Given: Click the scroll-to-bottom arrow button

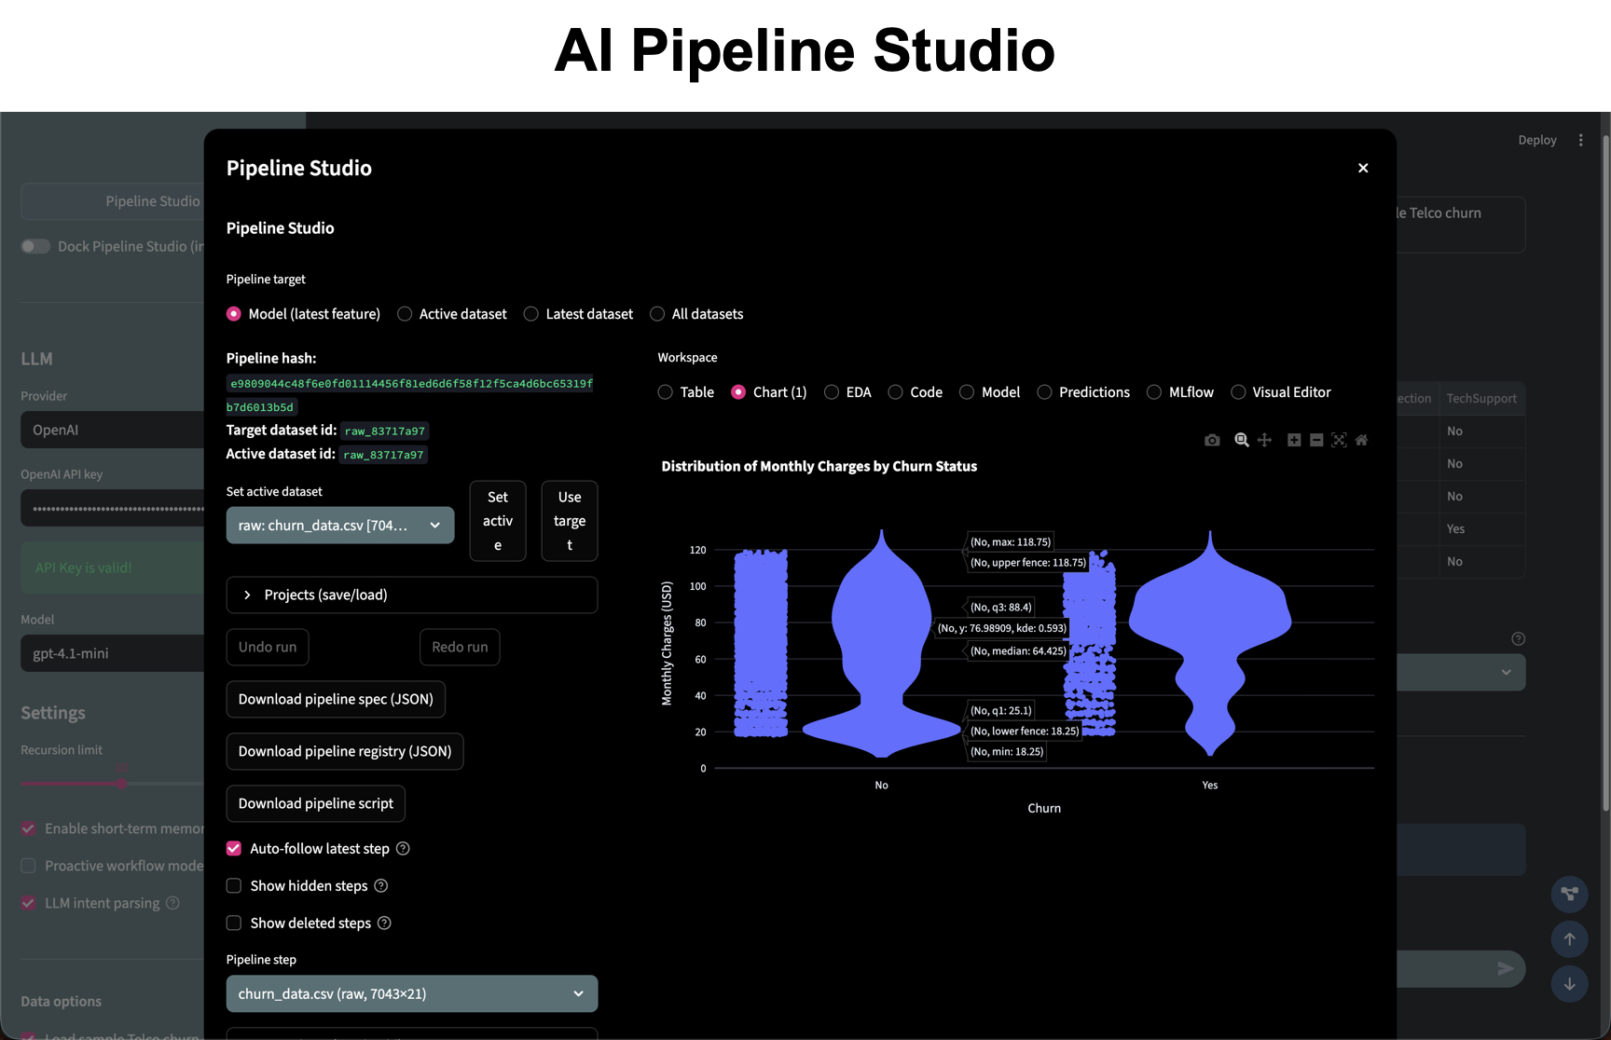Looking at the screenshot, I should tap(1570, 984).
